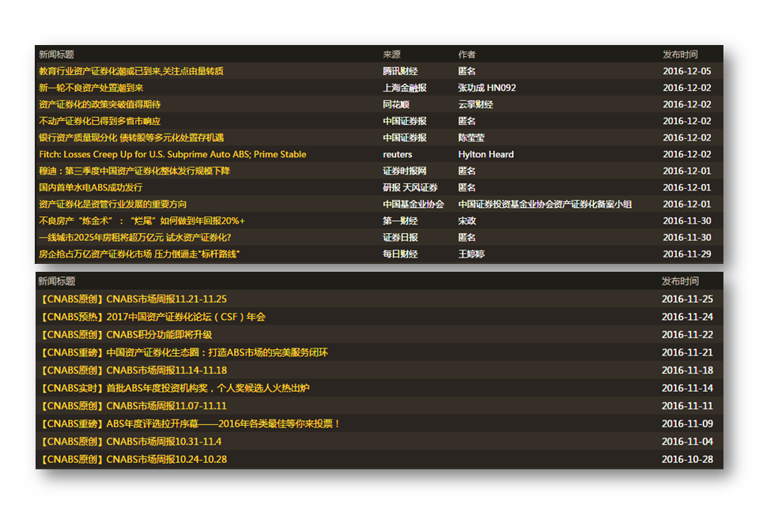Image resolution: width=759 pixels, height=508 pixels.
Task: Click the date 2016-11-18
Action: click(687, 371)
